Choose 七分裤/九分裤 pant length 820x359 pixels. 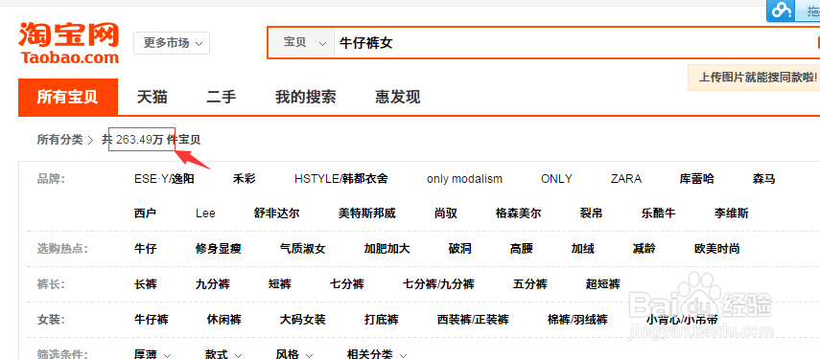438,284
